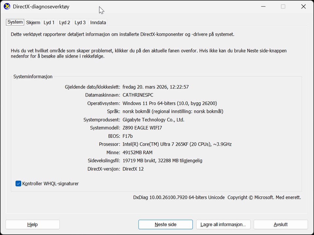Click the Systemprodusent label
The width and height of the screenshot is (314, 235).
pyautogui.click(x=102, y=120)
